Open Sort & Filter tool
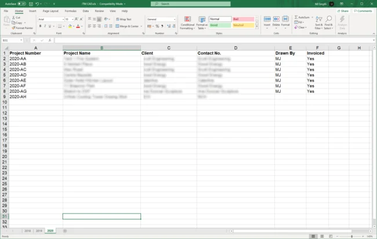 [318, 22]
